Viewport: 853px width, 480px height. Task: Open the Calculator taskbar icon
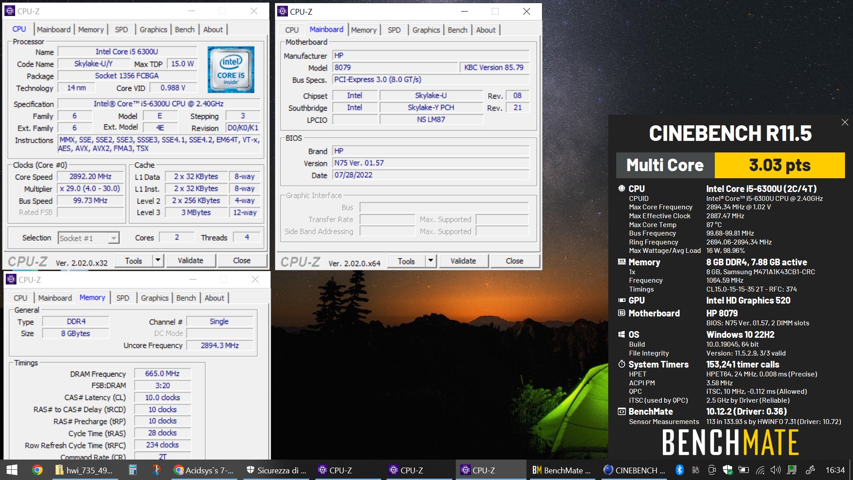[132, 470]
